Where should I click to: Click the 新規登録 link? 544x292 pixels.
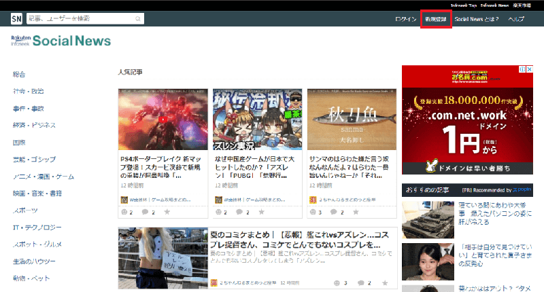pyautogui.click(x=436, y=19)
